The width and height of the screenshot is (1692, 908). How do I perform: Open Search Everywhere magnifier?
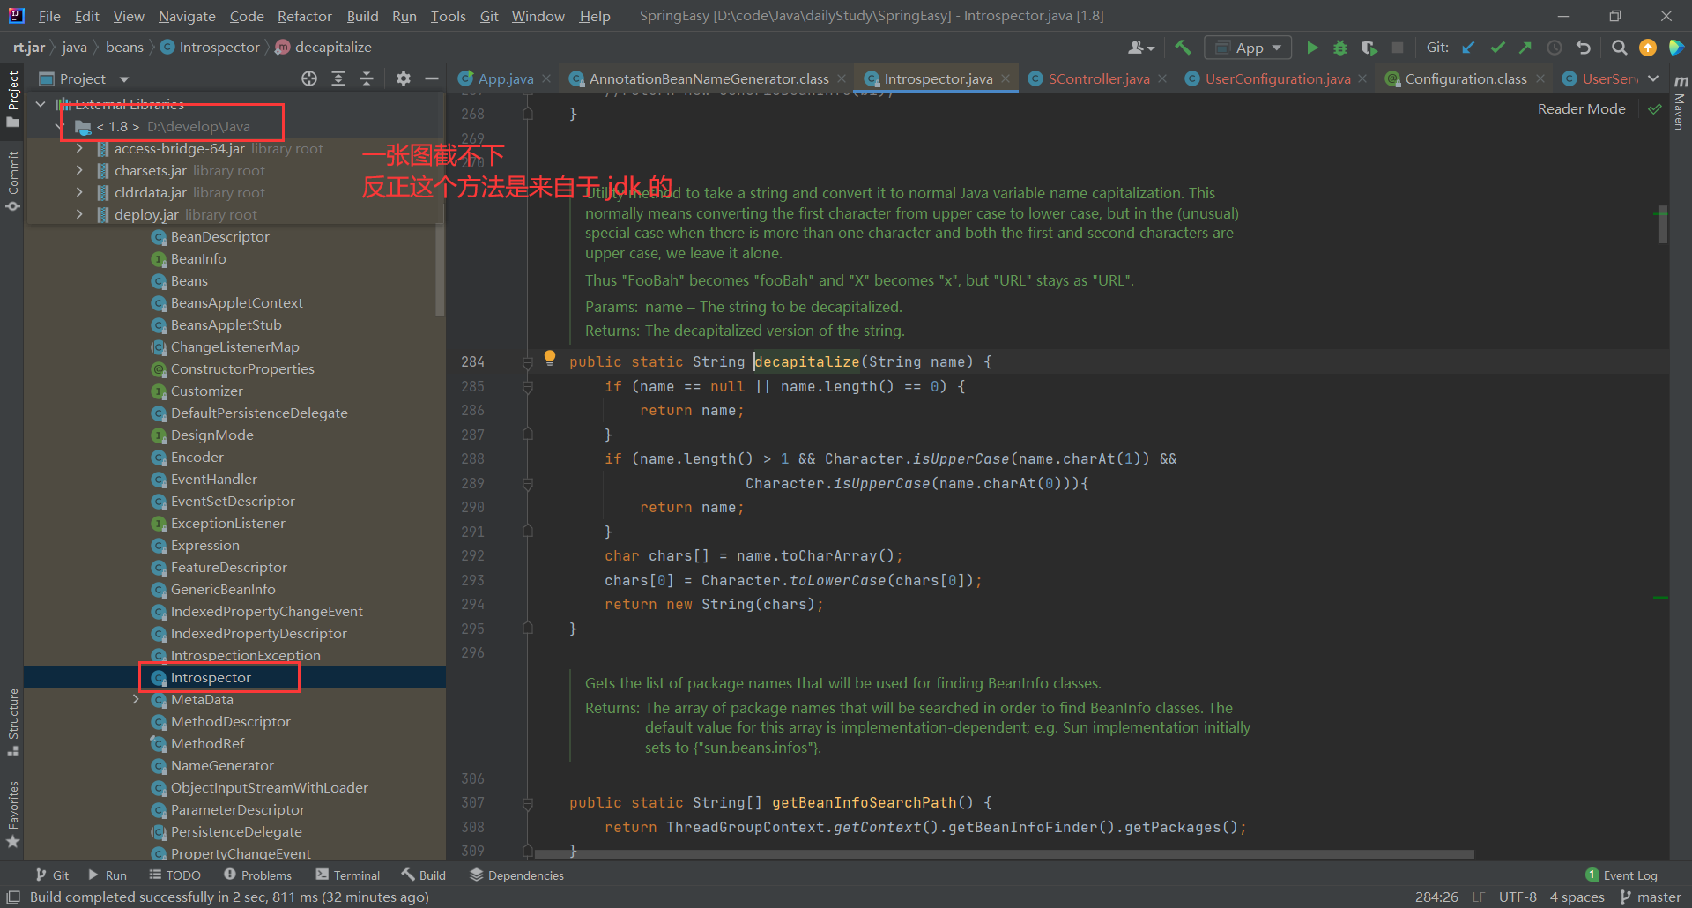click(1619, 48)
